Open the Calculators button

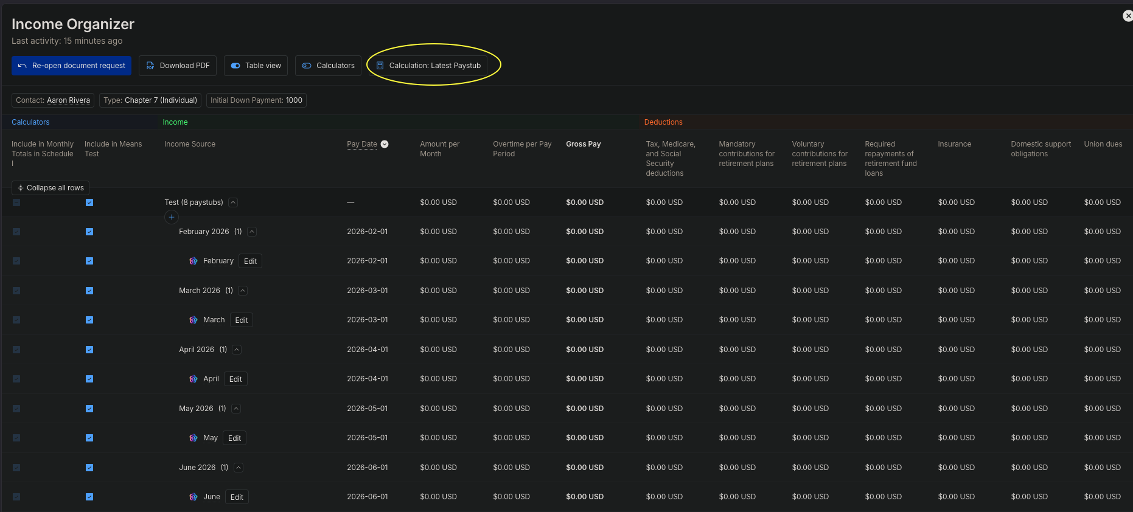pos(328,66)
